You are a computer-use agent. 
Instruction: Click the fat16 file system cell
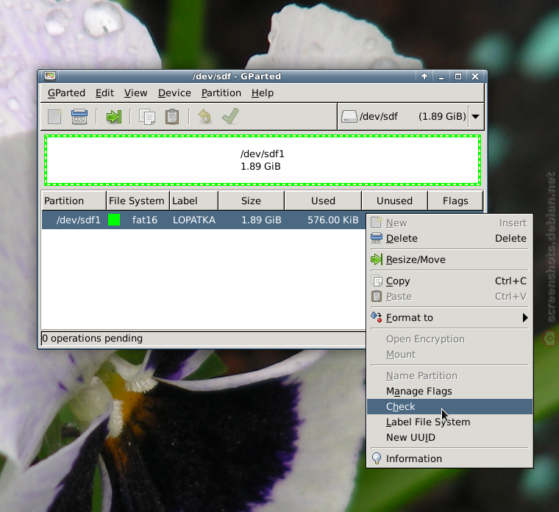click(144, 220)
